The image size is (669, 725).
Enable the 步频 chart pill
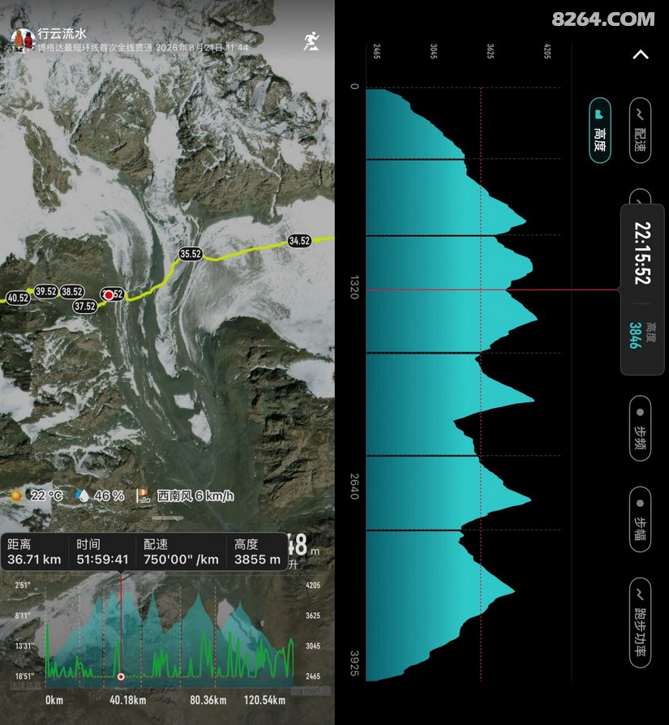[641, 428]
